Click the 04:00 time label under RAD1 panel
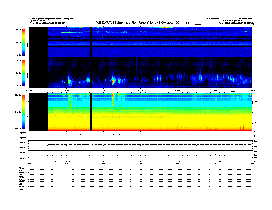Screen dimensions: 272x210 click(x=66, y=90)
